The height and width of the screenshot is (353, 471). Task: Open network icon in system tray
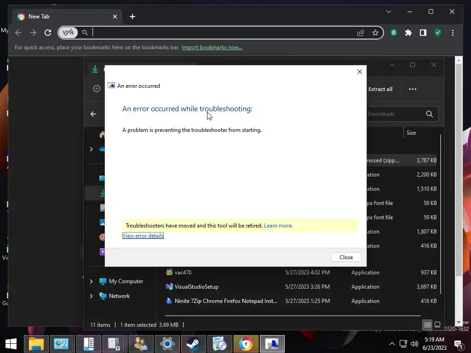click(x=403, y=344)
